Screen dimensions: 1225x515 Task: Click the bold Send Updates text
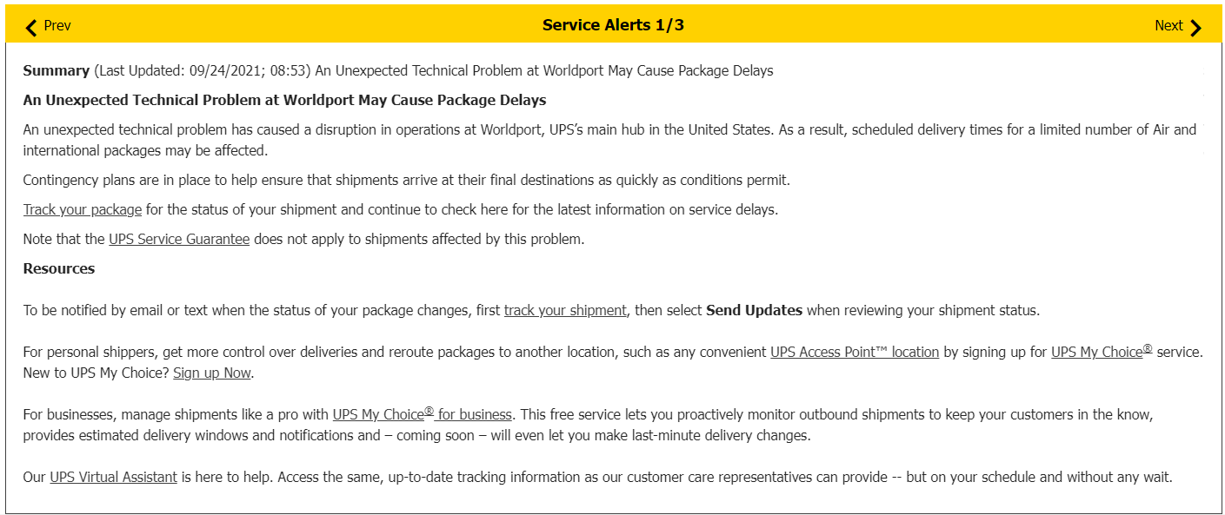pos(754,310)
